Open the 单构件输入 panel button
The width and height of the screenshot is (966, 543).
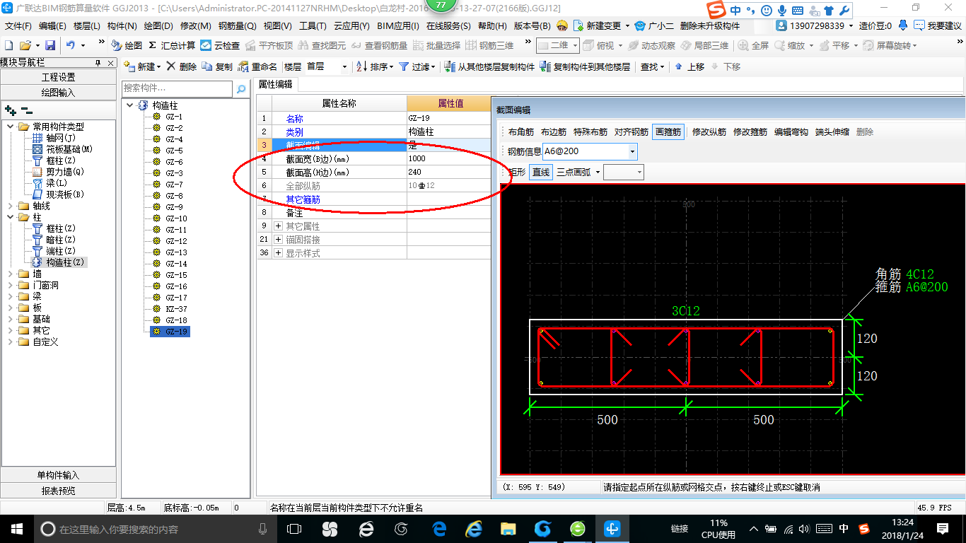coord(59,475)
